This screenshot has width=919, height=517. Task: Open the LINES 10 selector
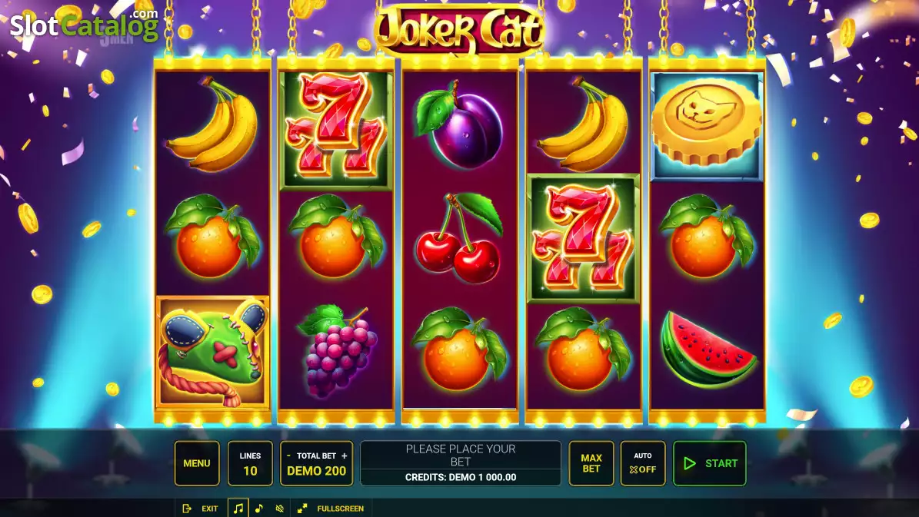coord(250,463)
